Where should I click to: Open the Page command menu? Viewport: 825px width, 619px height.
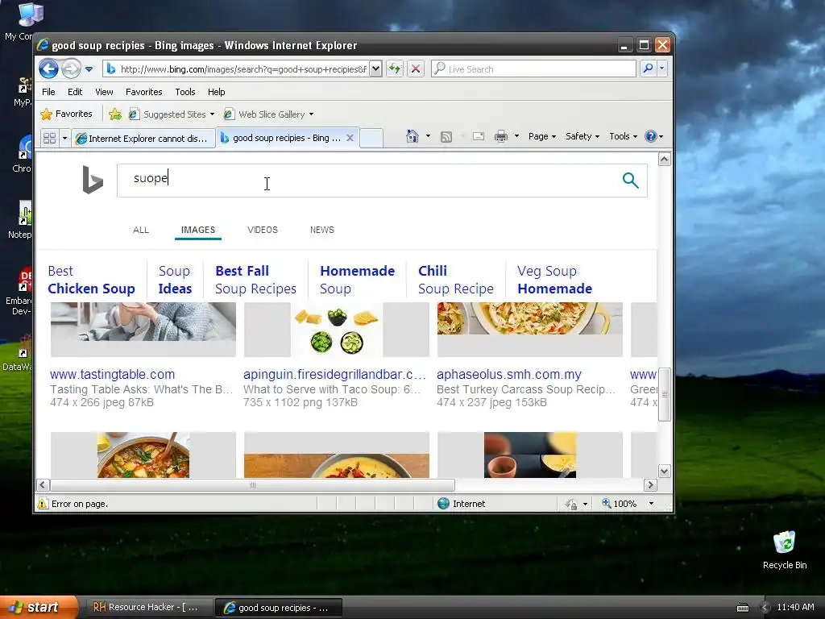click(x=542, y=136)
